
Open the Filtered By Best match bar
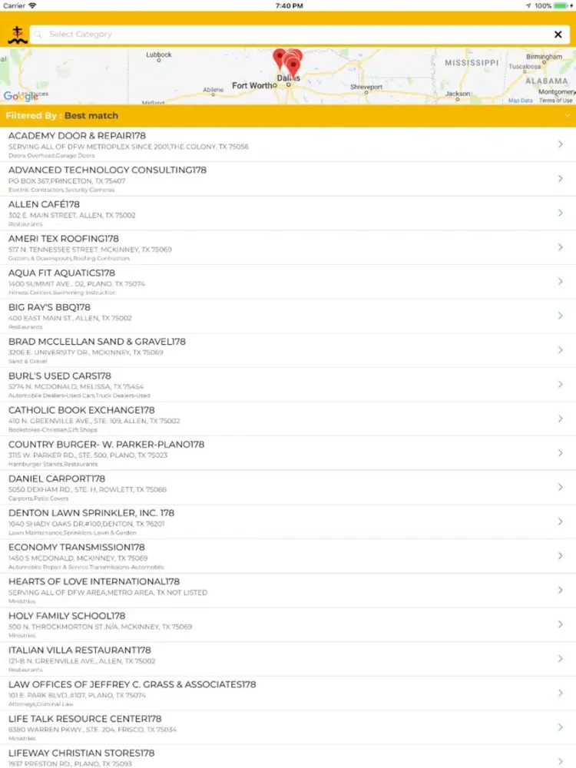(288, 116)
